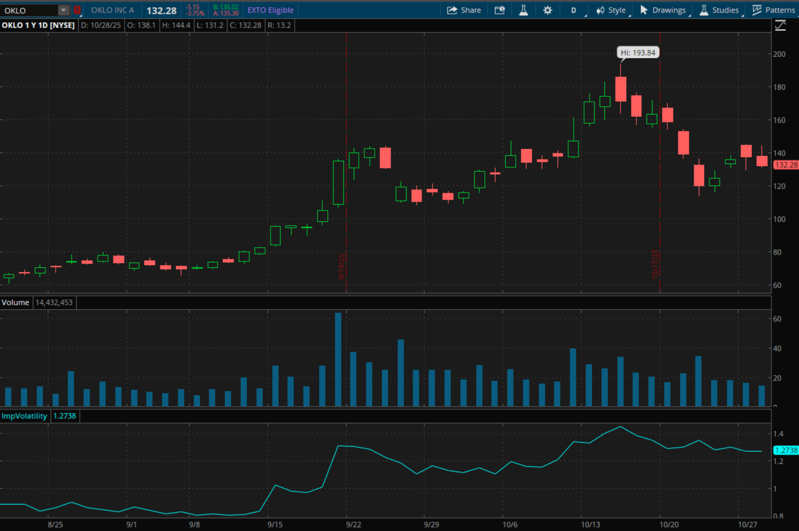Screen dimensions: 799x531
Task: Click the Drawings cursor arrow icon
Action: (x=642, y=10)
